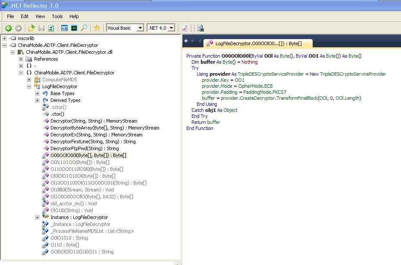Click the References folder icon
The height and width of the screenshot is (265, 401).
click(x=28, y=59)
